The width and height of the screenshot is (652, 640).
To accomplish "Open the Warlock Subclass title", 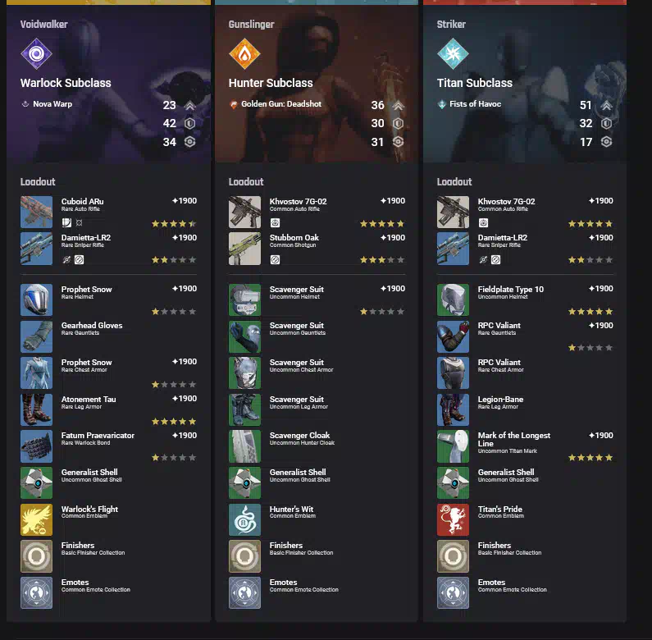I will [66, 83].
